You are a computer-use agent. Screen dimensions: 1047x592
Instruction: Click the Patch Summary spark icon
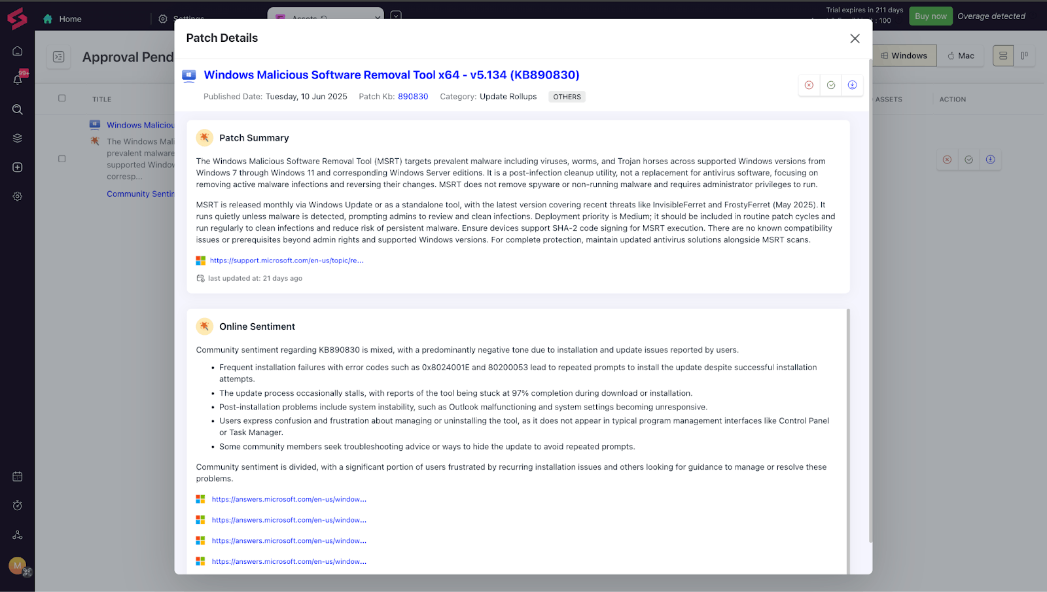click(x=205, y=137)
